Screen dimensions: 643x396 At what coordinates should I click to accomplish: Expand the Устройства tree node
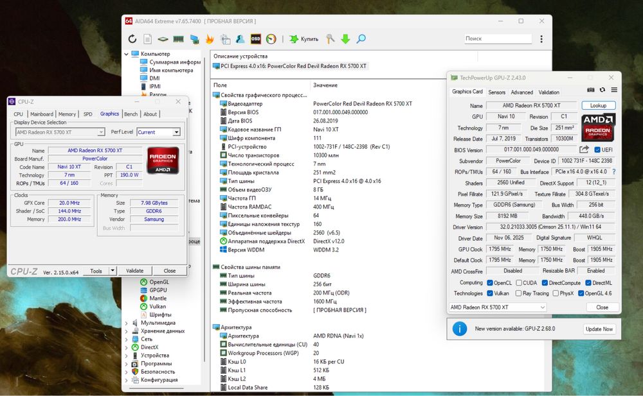[126, 356]
